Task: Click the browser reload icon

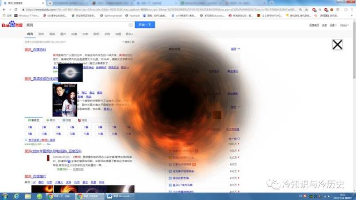Action: [16, 9]
